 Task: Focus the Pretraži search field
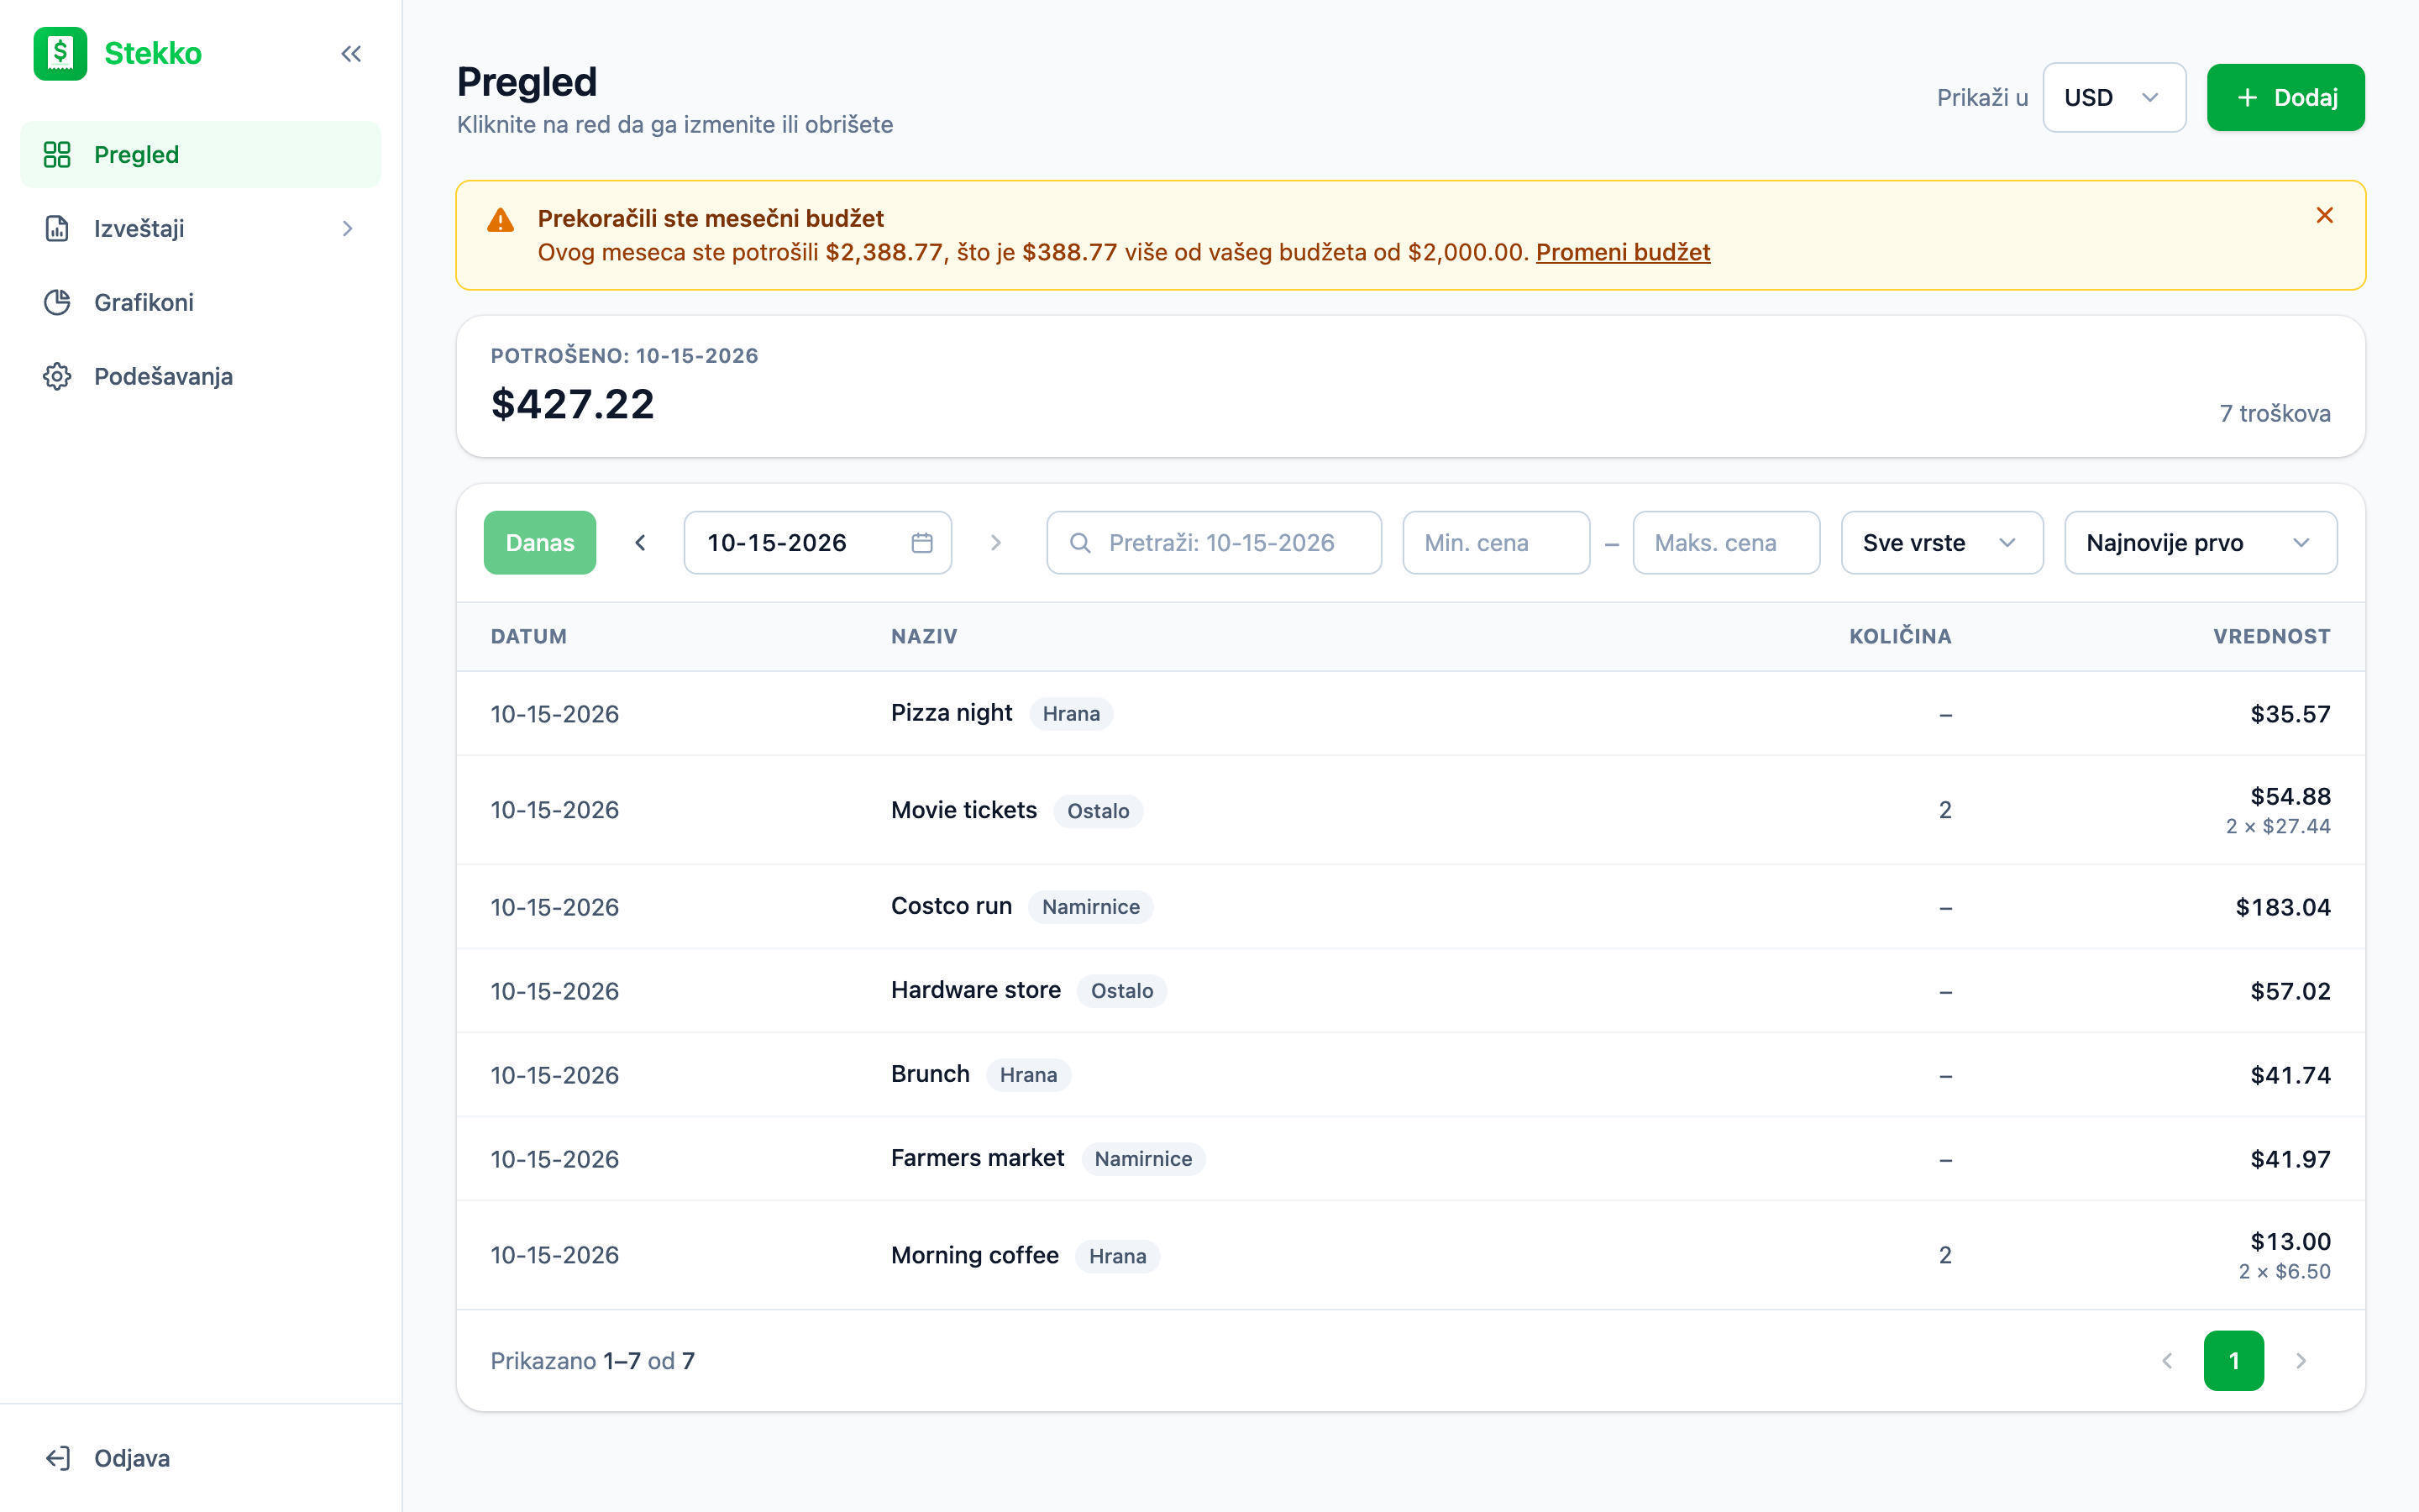[1214, 543]
